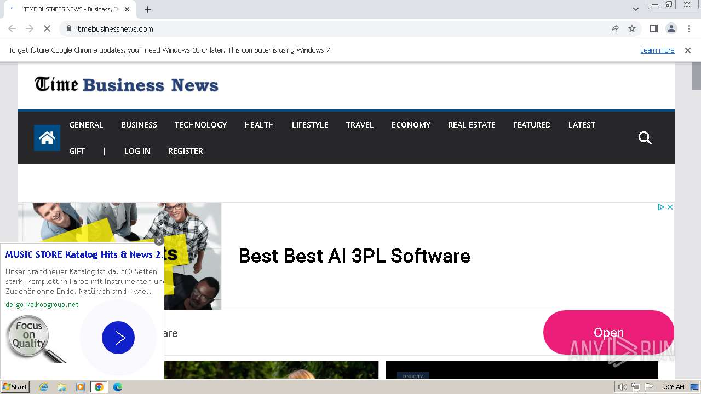Screen dimensions: 701x394
Task: Open a new browser tab
Action: click(148, 9)
